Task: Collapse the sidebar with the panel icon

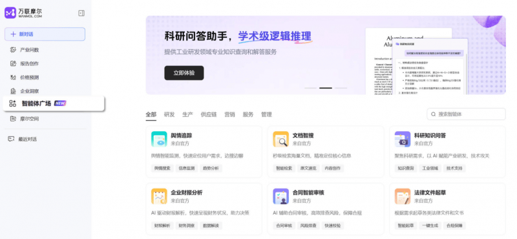Action: coord(81,13)
